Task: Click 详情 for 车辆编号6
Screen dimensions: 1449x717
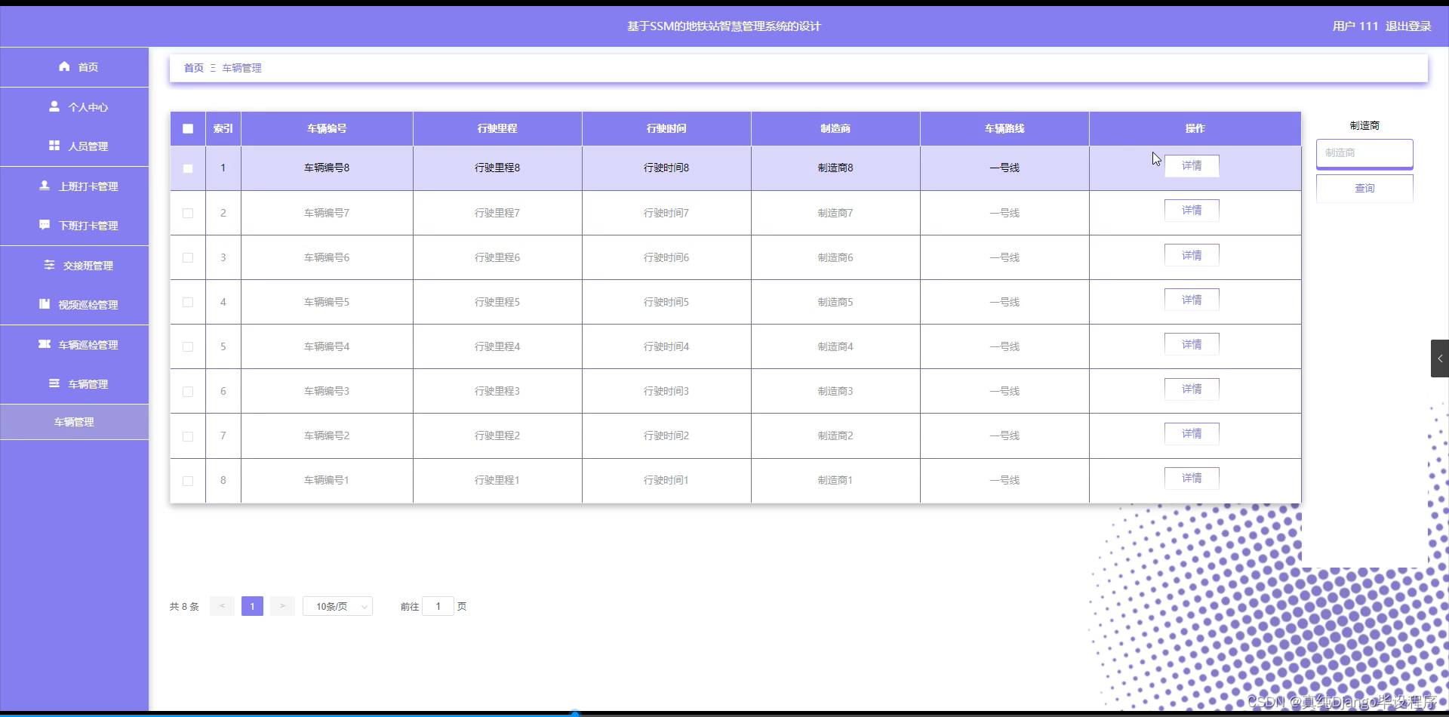Action: (x=1192, y=255)
